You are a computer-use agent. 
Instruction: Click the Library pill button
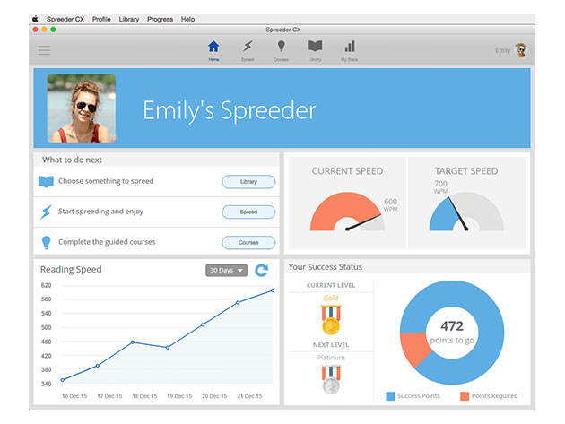click(248, 182)
